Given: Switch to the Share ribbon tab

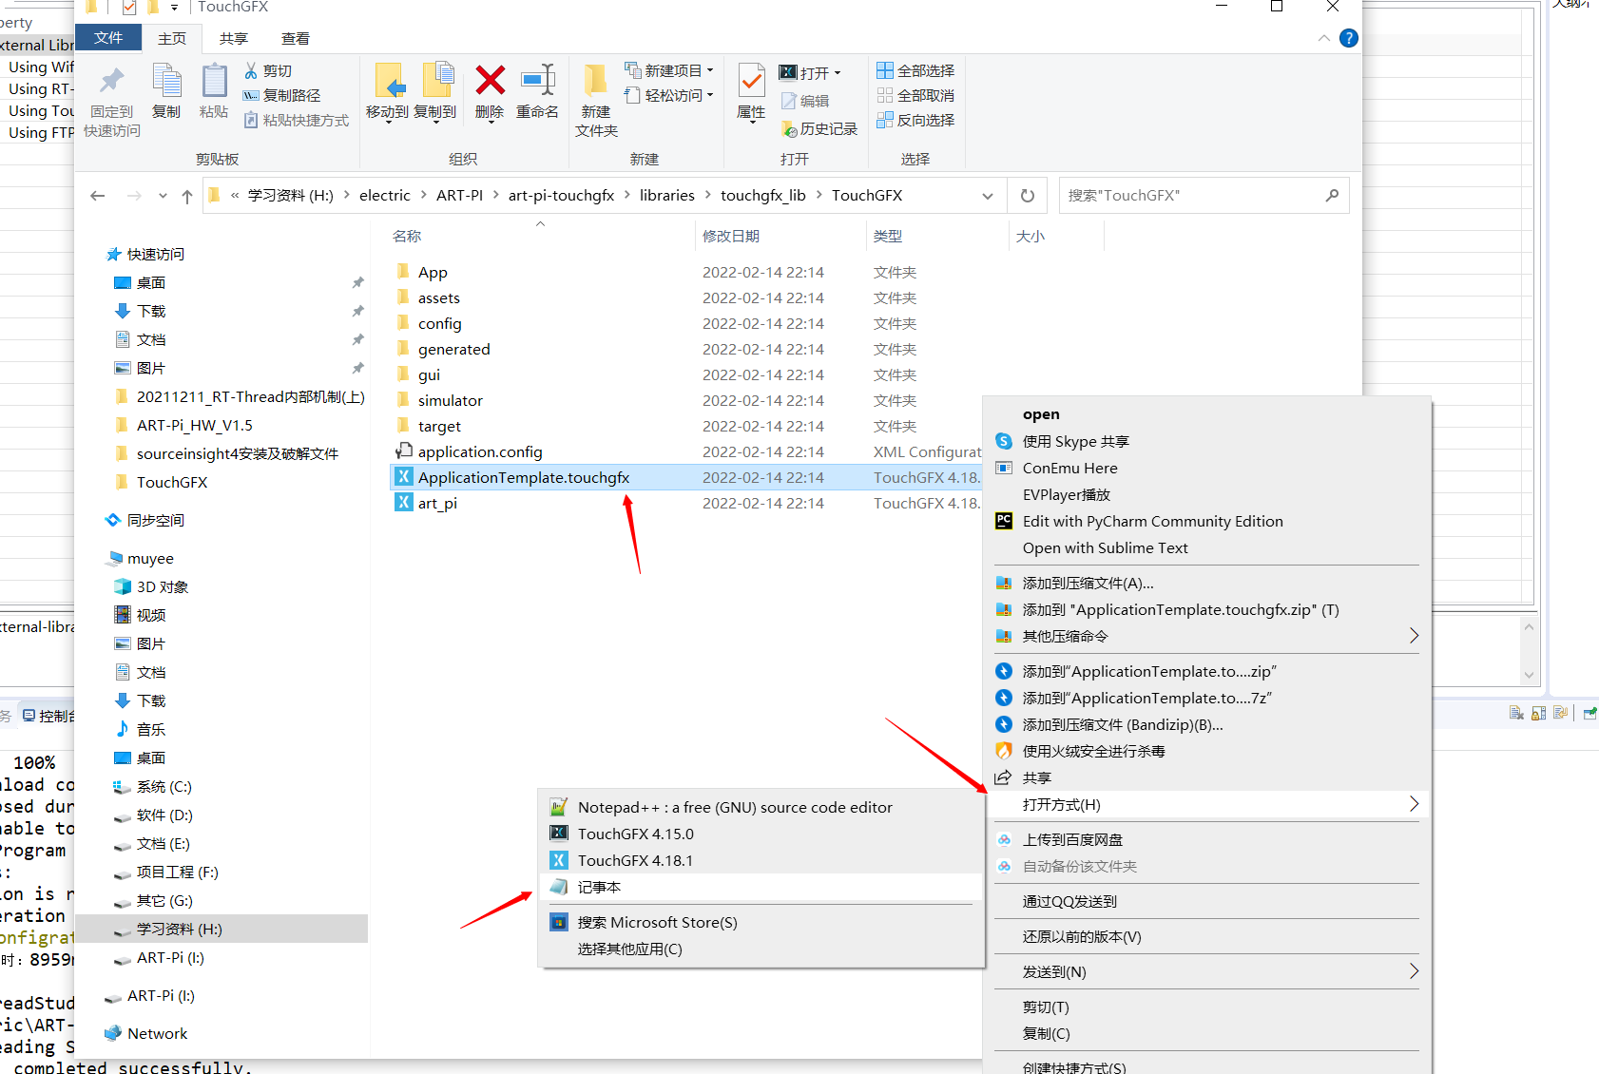Looking at the screenshot, I should tap(234, 39).
